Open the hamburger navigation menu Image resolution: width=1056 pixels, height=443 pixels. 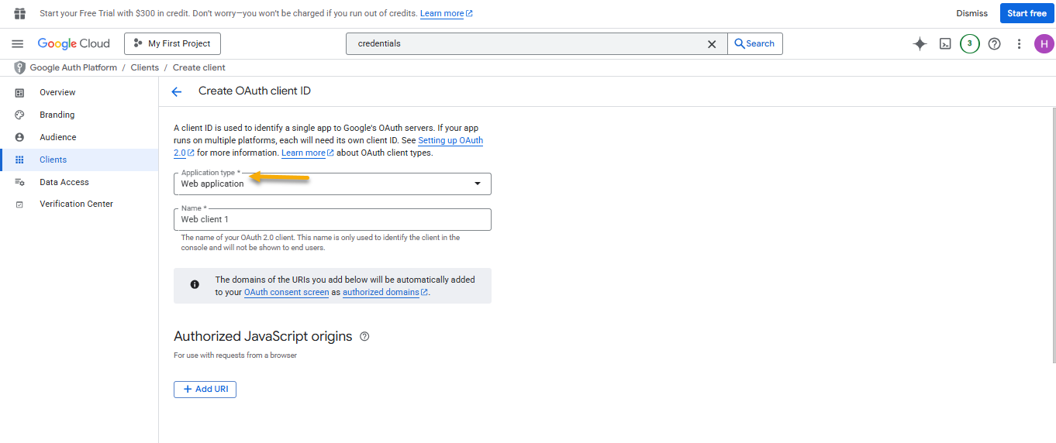18,44
